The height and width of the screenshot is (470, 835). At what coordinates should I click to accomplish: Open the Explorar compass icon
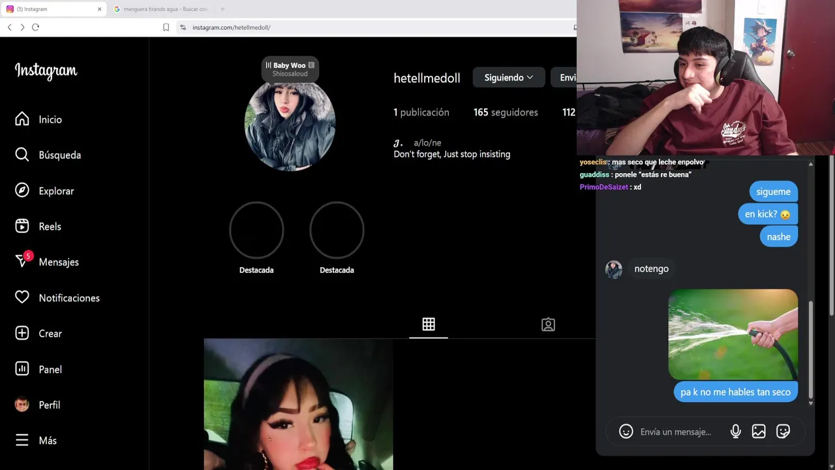[x=22, y=191]
